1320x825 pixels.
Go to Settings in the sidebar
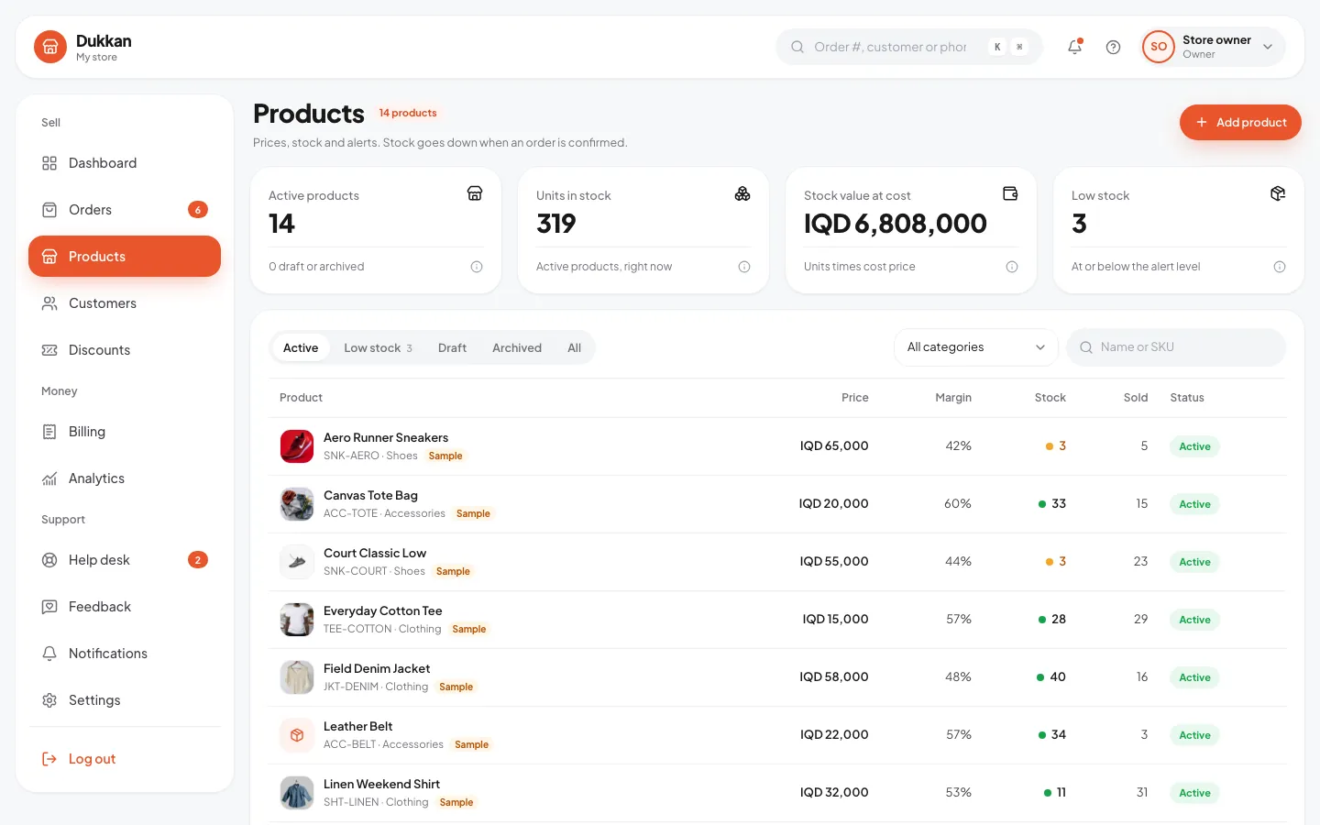coord(125,700)
